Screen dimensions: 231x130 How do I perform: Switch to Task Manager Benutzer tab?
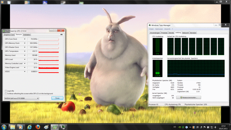(x=193, y=33)
